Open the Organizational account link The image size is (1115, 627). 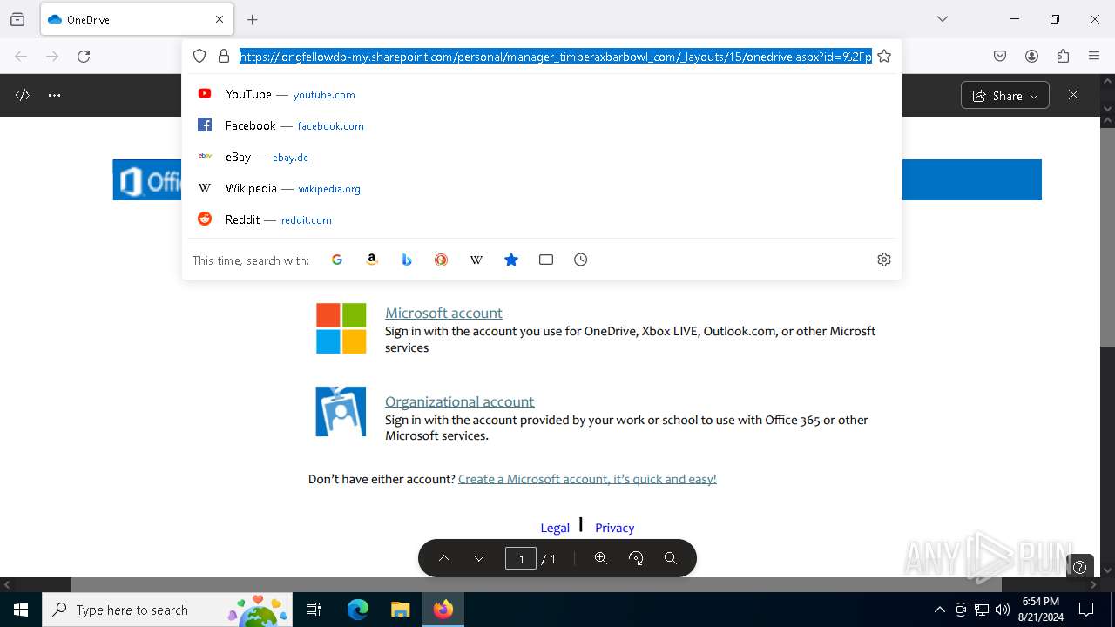(x=459, y=401)
